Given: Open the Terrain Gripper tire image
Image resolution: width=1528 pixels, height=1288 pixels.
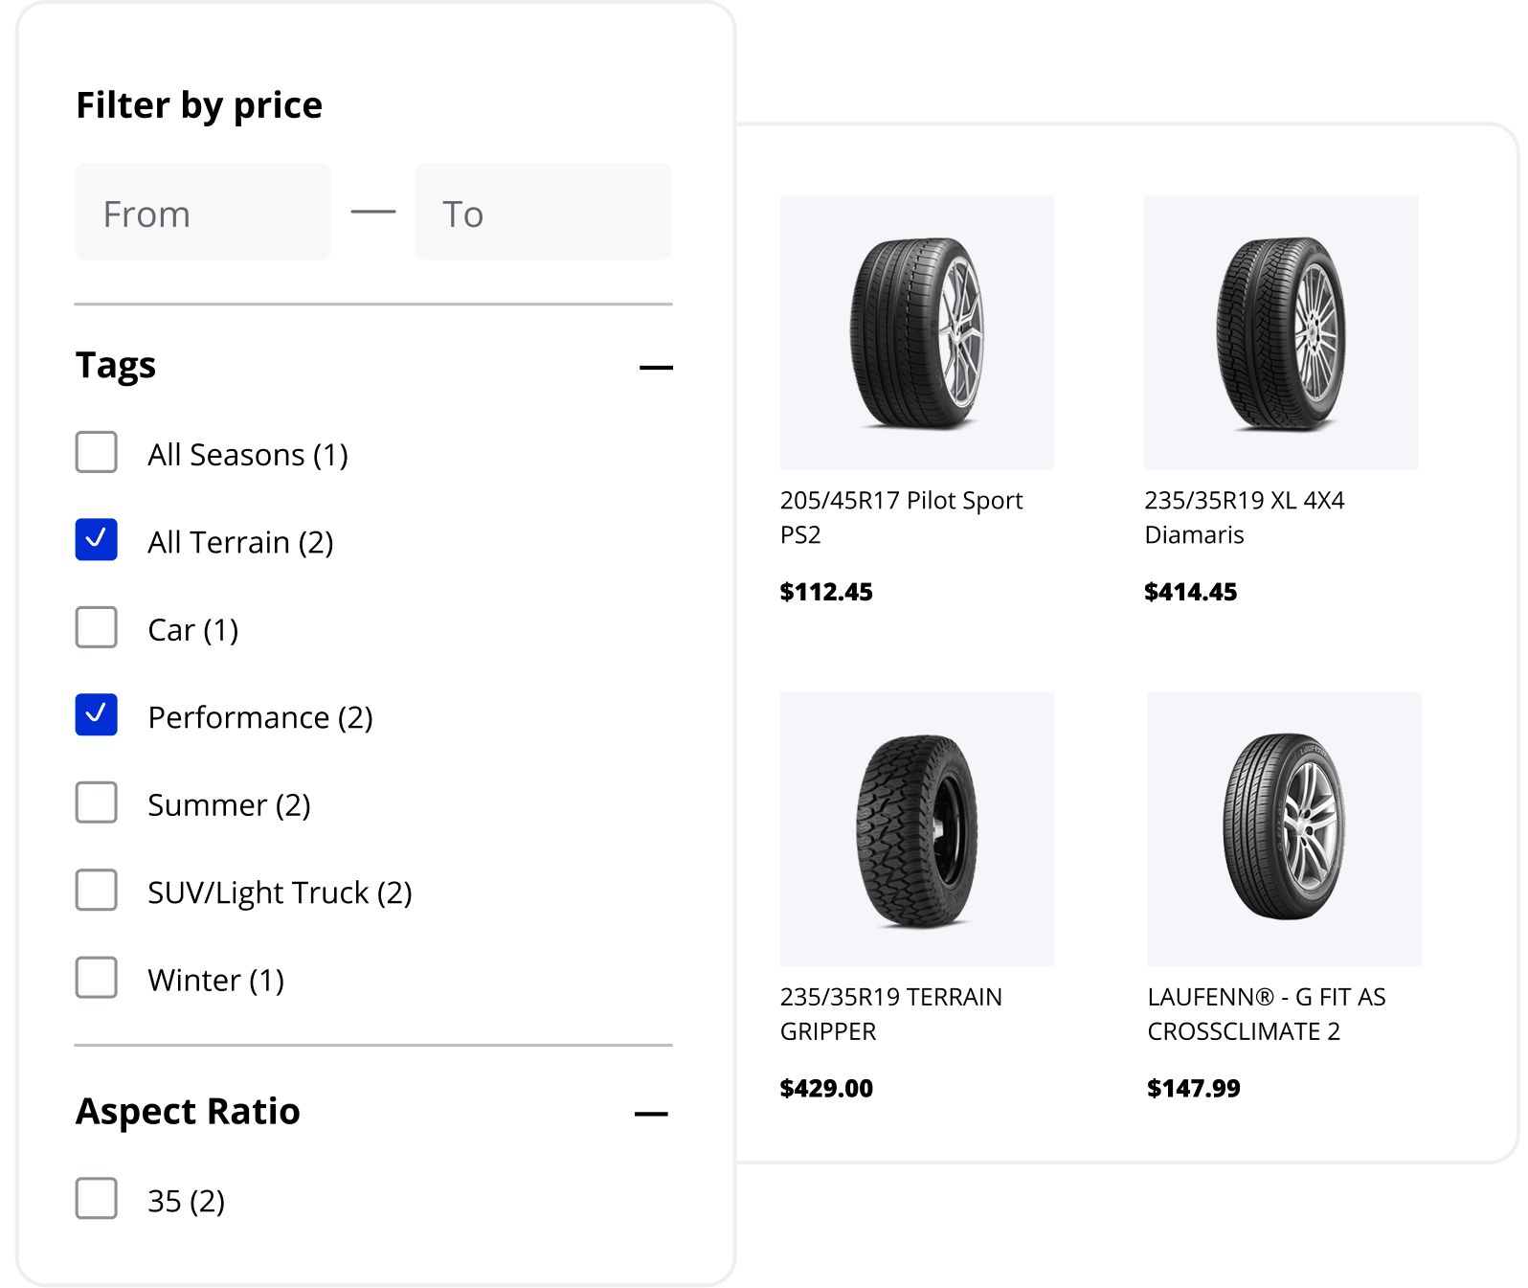Looking at the screenshot, I should point(916,829).
